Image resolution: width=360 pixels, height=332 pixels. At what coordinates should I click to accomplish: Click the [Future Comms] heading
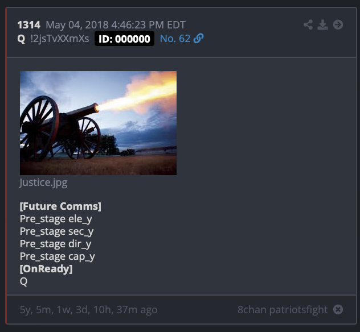pos(60,206)
